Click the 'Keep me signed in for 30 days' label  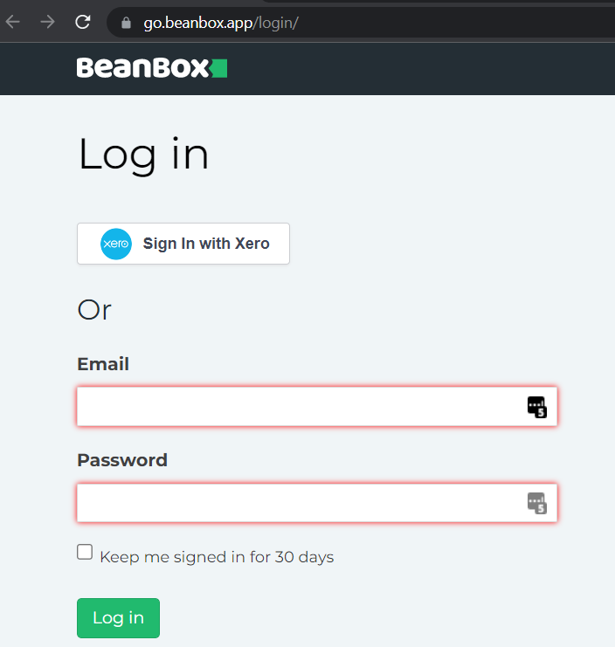217,557
